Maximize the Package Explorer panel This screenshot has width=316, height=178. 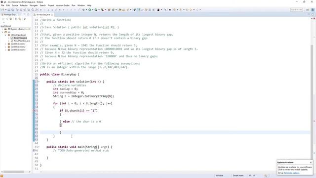[x=28, y=14]
